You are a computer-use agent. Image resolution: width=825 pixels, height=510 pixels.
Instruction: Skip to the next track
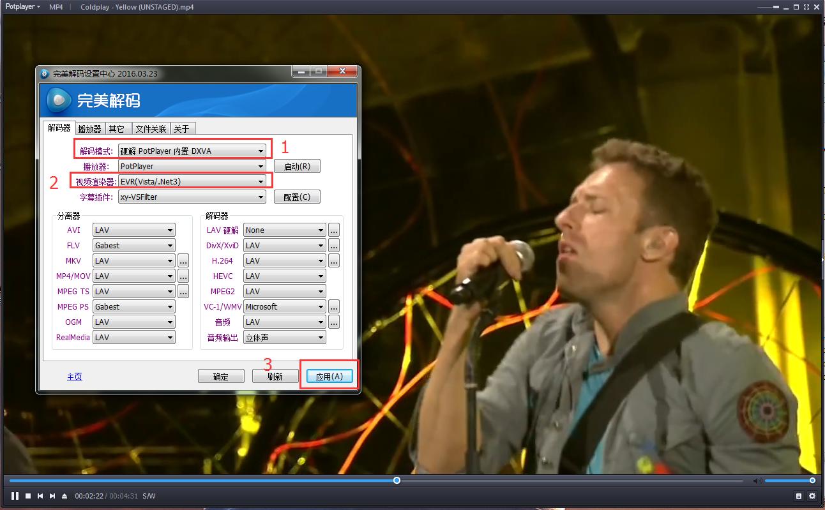pos(52,496)
